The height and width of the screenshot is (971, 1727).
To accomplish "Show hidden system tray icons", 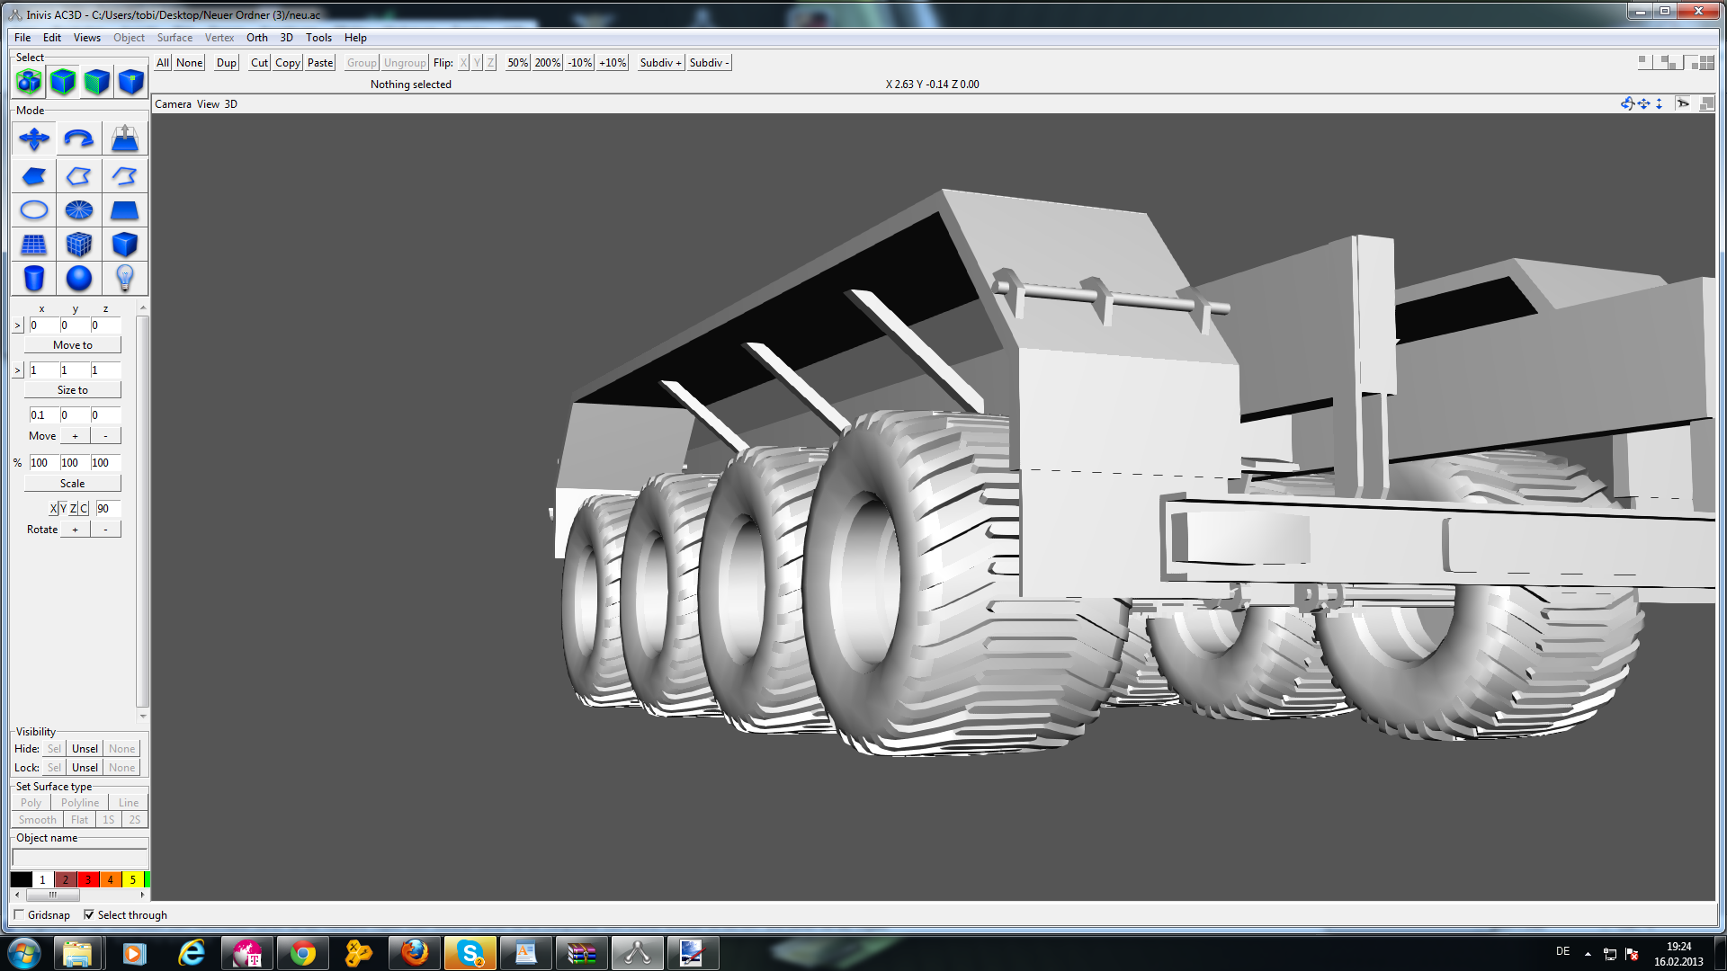I will (x=1588, y=954).
